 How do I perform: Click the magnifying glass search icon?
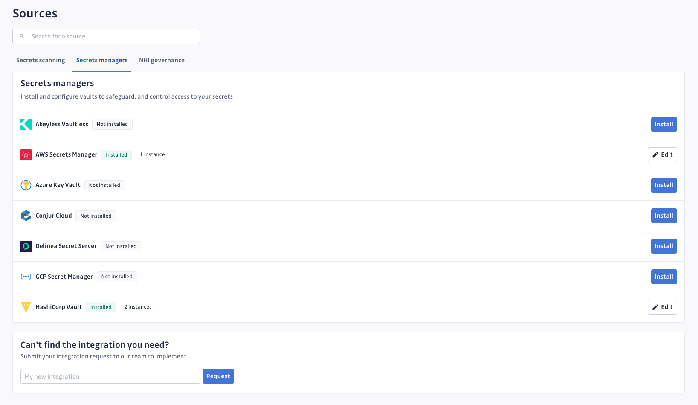(x=22, y=36)
